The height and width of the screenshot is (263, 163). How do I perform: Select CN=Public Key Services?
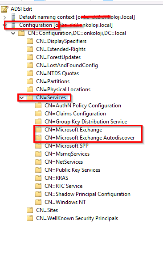click(x=72, y=170)
